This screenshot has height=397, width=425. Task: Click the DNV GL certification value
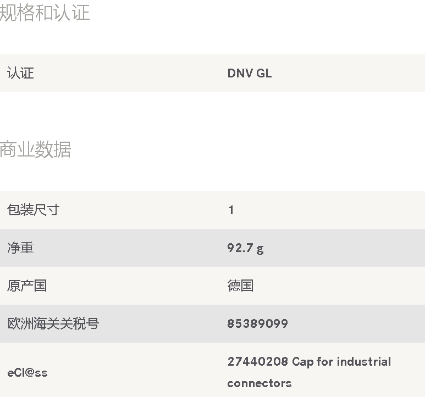(x=250, y=74)
